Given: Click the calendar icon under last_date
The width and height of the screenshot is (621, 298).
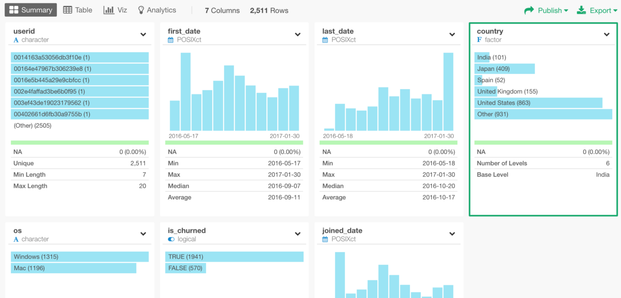Looking at the screenshot, I should click(325, 40).
